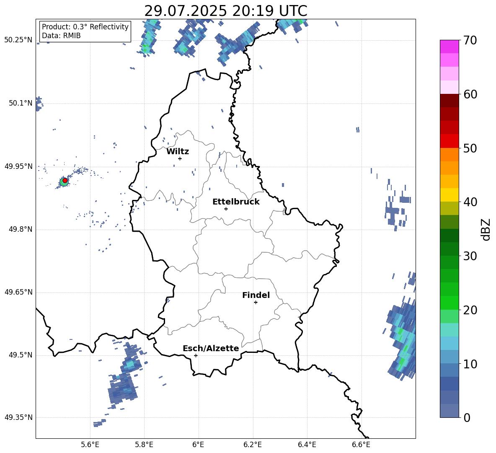Click the dBZ colorbar axis label
The width and height of the screenshot is (496, 453).
point(486,229)
